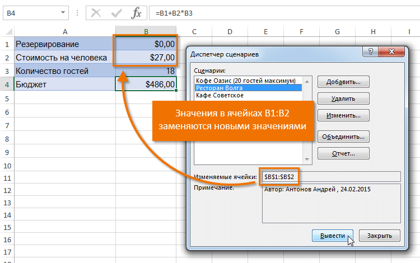Select column F header
420x263 pixels.
302,31
